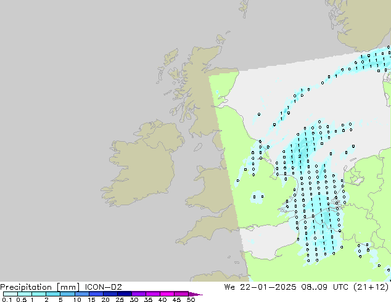Click the "UTC" label

pos(340,287)
